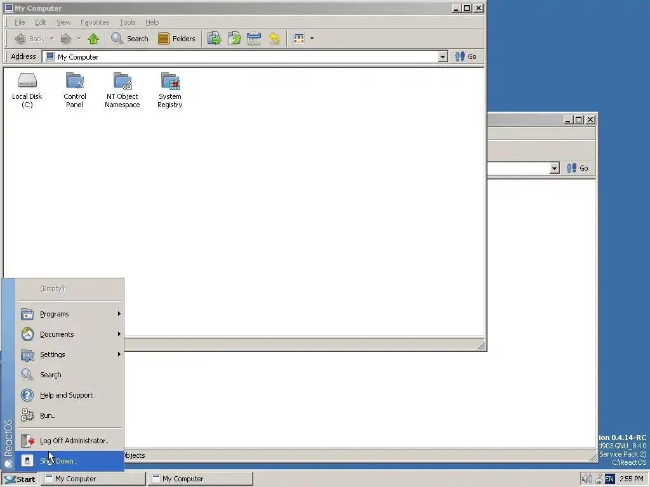Choose Log Off Administrator... entry
Viewport: 650px width, 487px height.
click(70, 441)
